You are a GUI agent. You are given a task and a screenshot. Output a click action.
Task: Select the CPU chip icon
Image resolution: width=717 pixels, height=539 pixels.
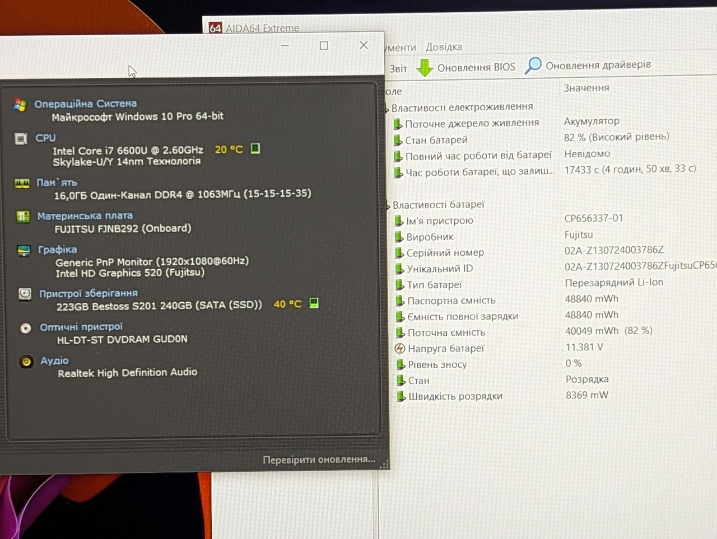(21, 138)
